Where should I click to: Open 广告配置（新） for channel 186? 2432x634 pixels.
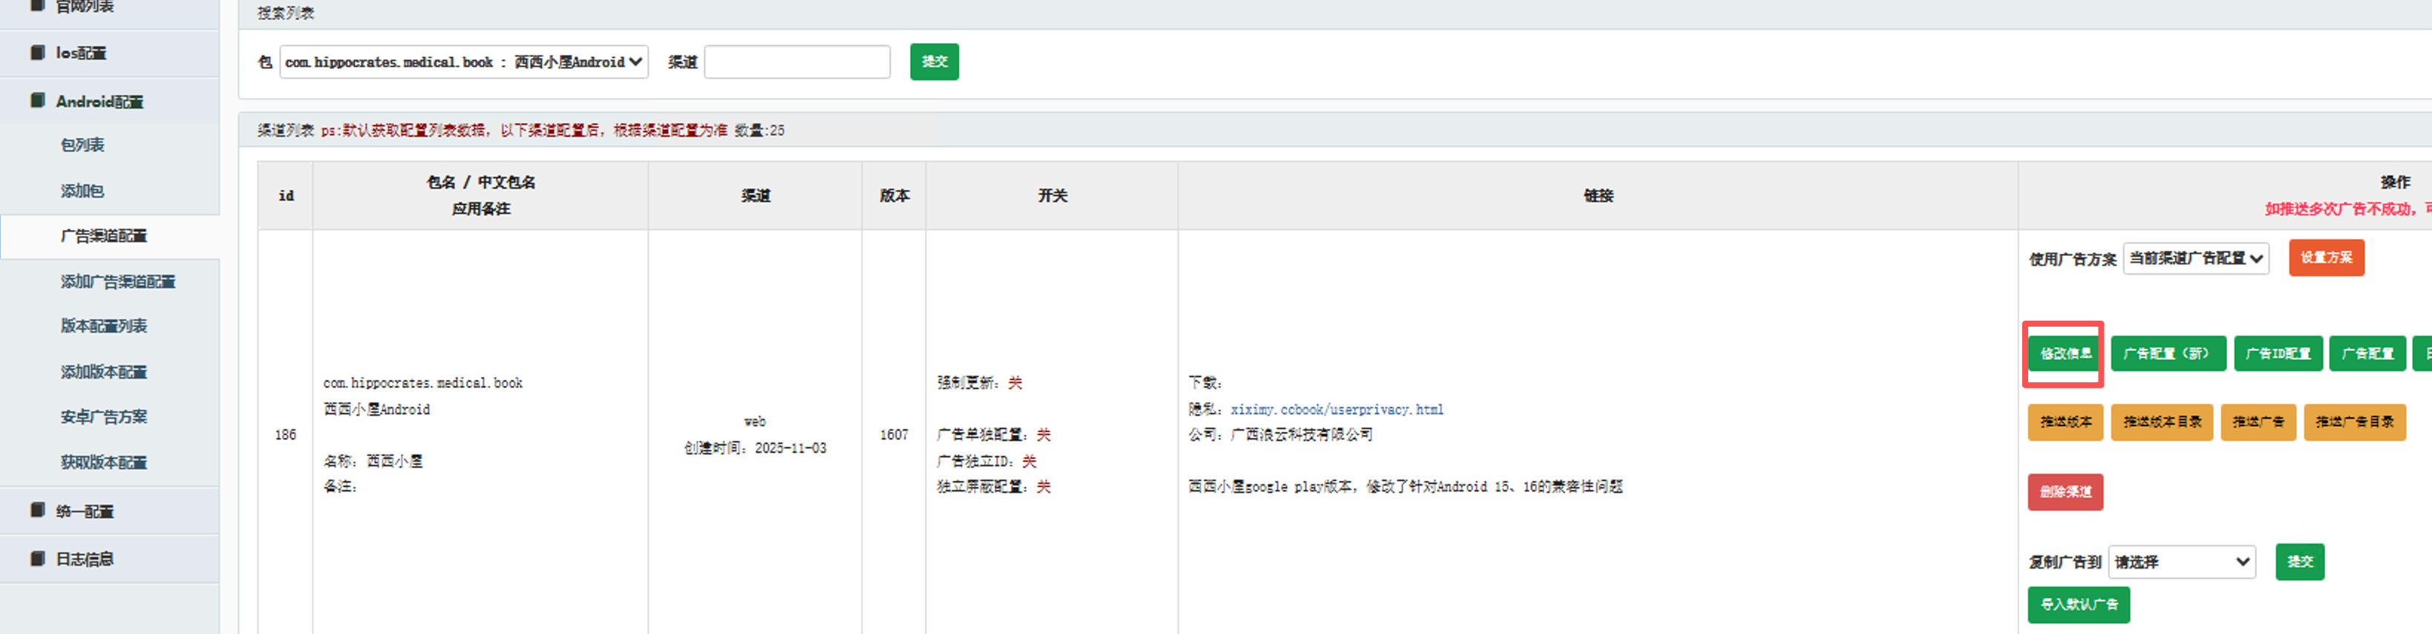click(2168, 354)
